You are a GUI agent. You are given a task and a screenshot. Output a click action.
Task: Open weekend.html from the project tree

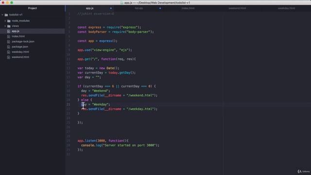tap(20, 57)
